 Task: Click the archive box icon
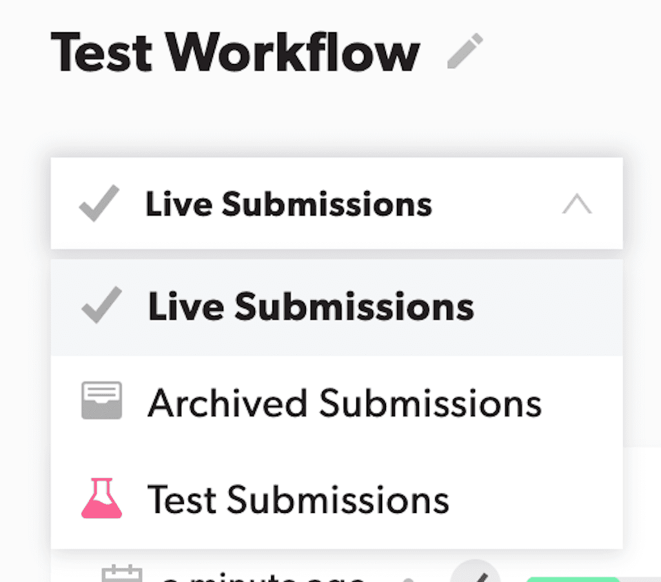[101, 401]
